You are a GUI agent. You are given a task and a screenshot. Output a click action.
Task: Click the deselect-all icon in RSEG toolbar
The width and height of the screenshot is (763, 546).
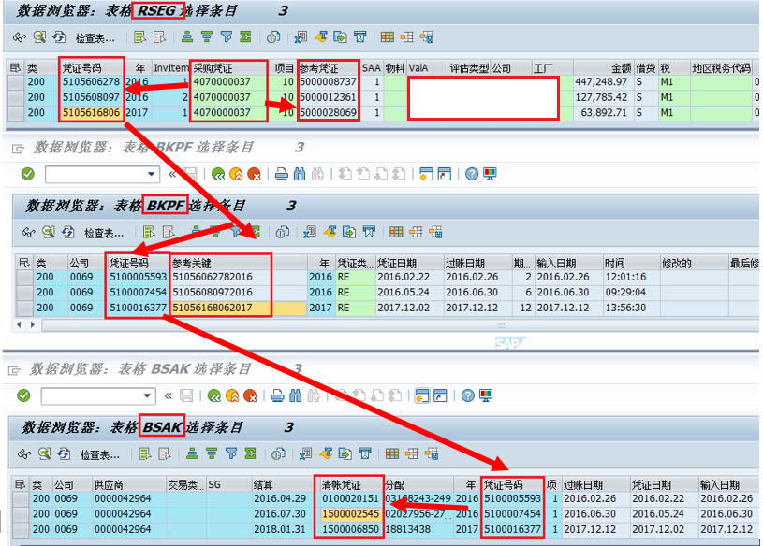159,37
